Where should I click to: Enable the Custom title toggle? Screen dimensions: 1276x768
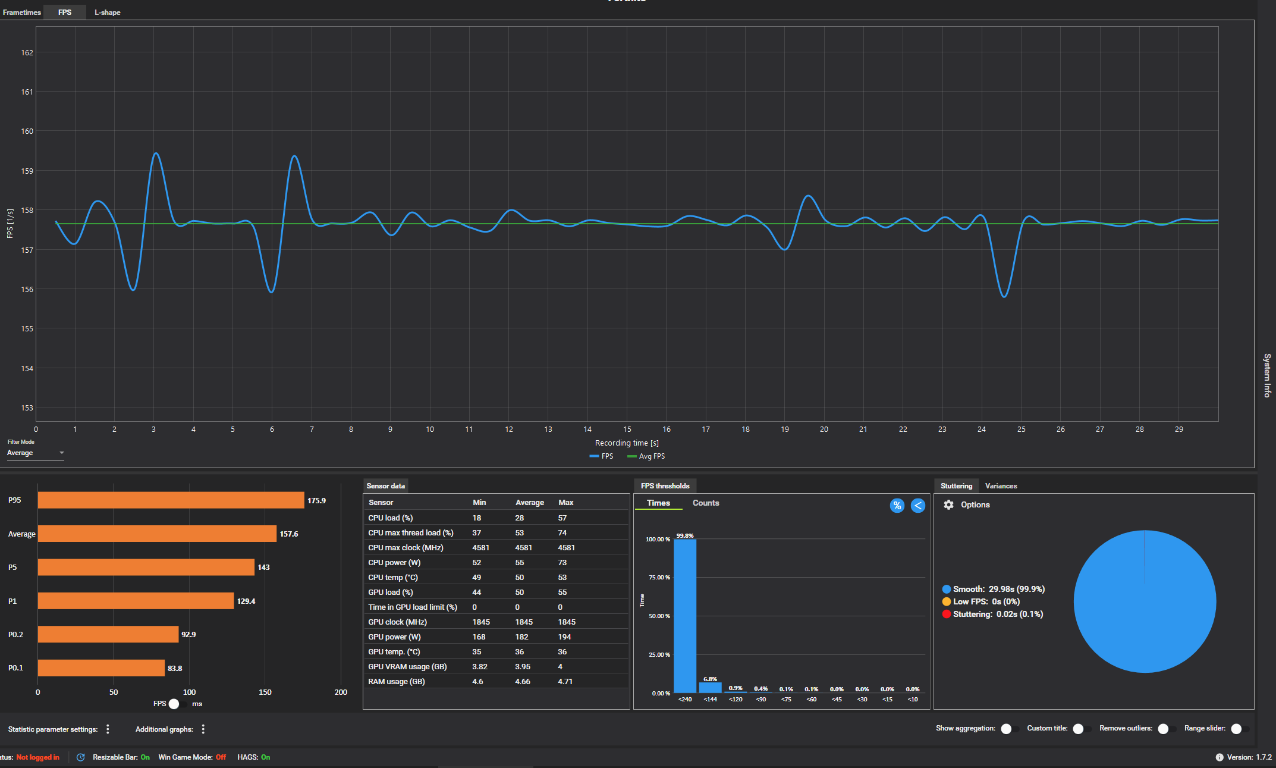click(x=1081, y=729)
